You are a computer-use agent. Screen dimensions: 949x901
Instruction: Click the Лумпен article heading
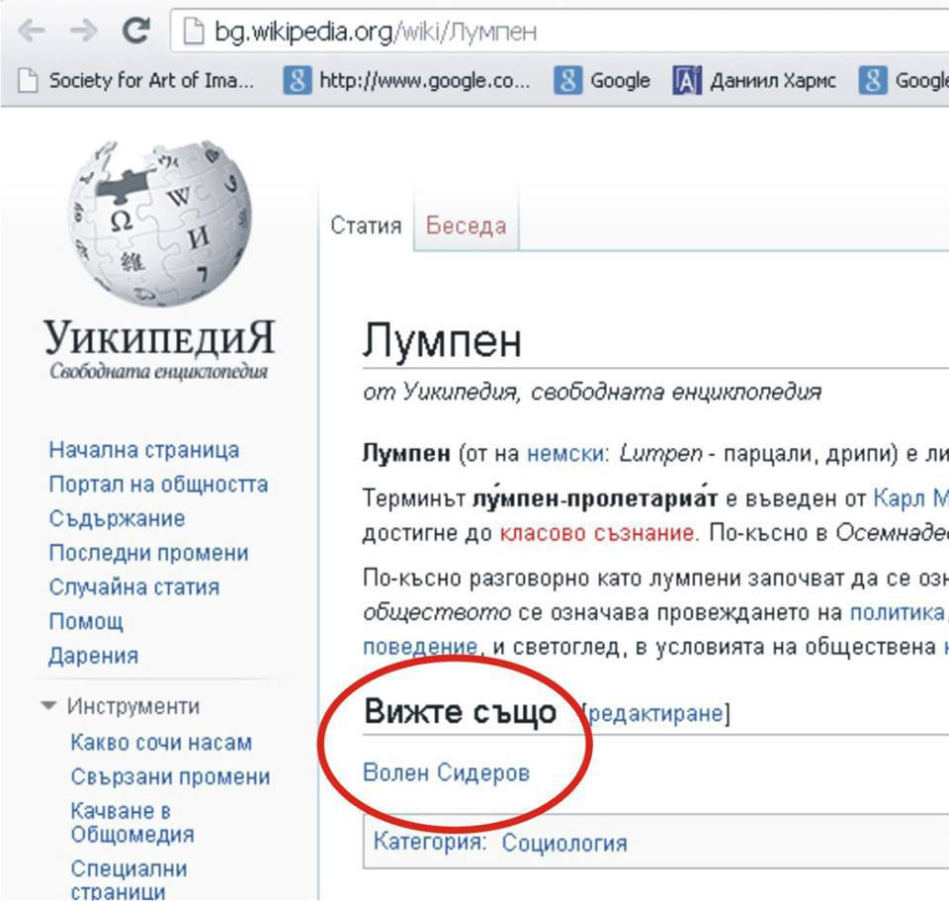[x=442, y=341]
